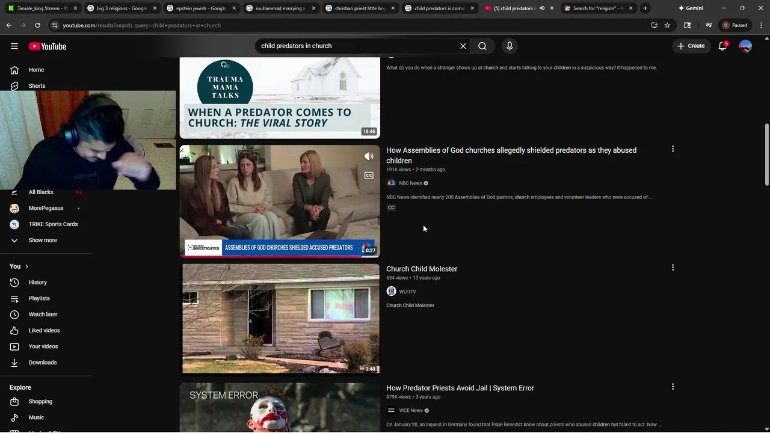The image size is (770, 433).
Task: Visit the VICE News channel
Action: point(411,411)
